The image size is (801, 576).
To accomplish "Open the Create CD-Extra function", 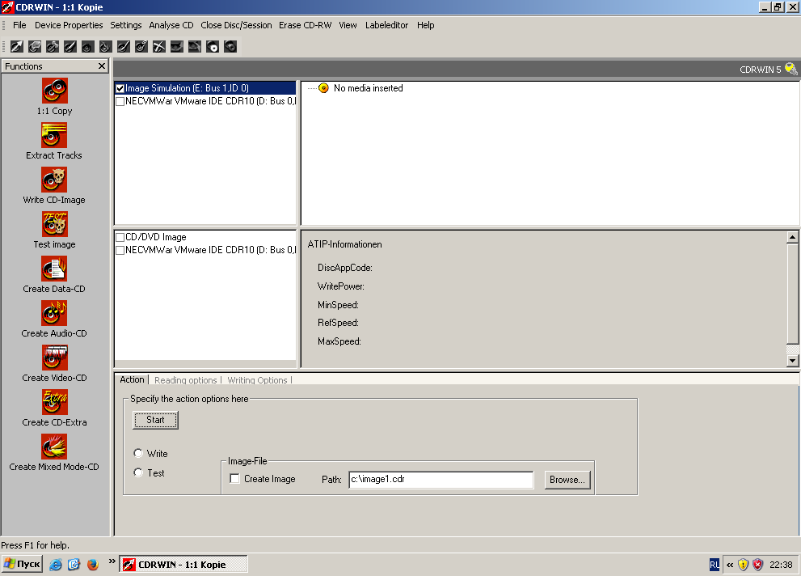I will [x=54, y=402].
